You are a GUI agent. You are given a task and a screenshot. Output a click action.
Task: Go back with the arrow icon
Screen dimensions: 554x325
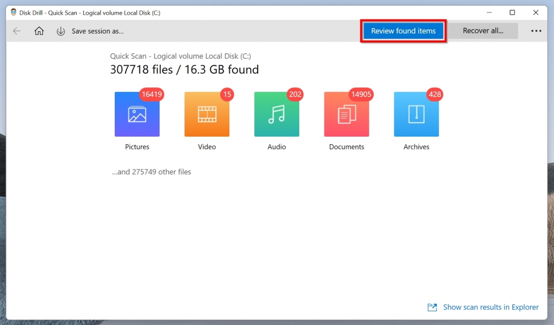pyautogui.click(x=17, y=31)
